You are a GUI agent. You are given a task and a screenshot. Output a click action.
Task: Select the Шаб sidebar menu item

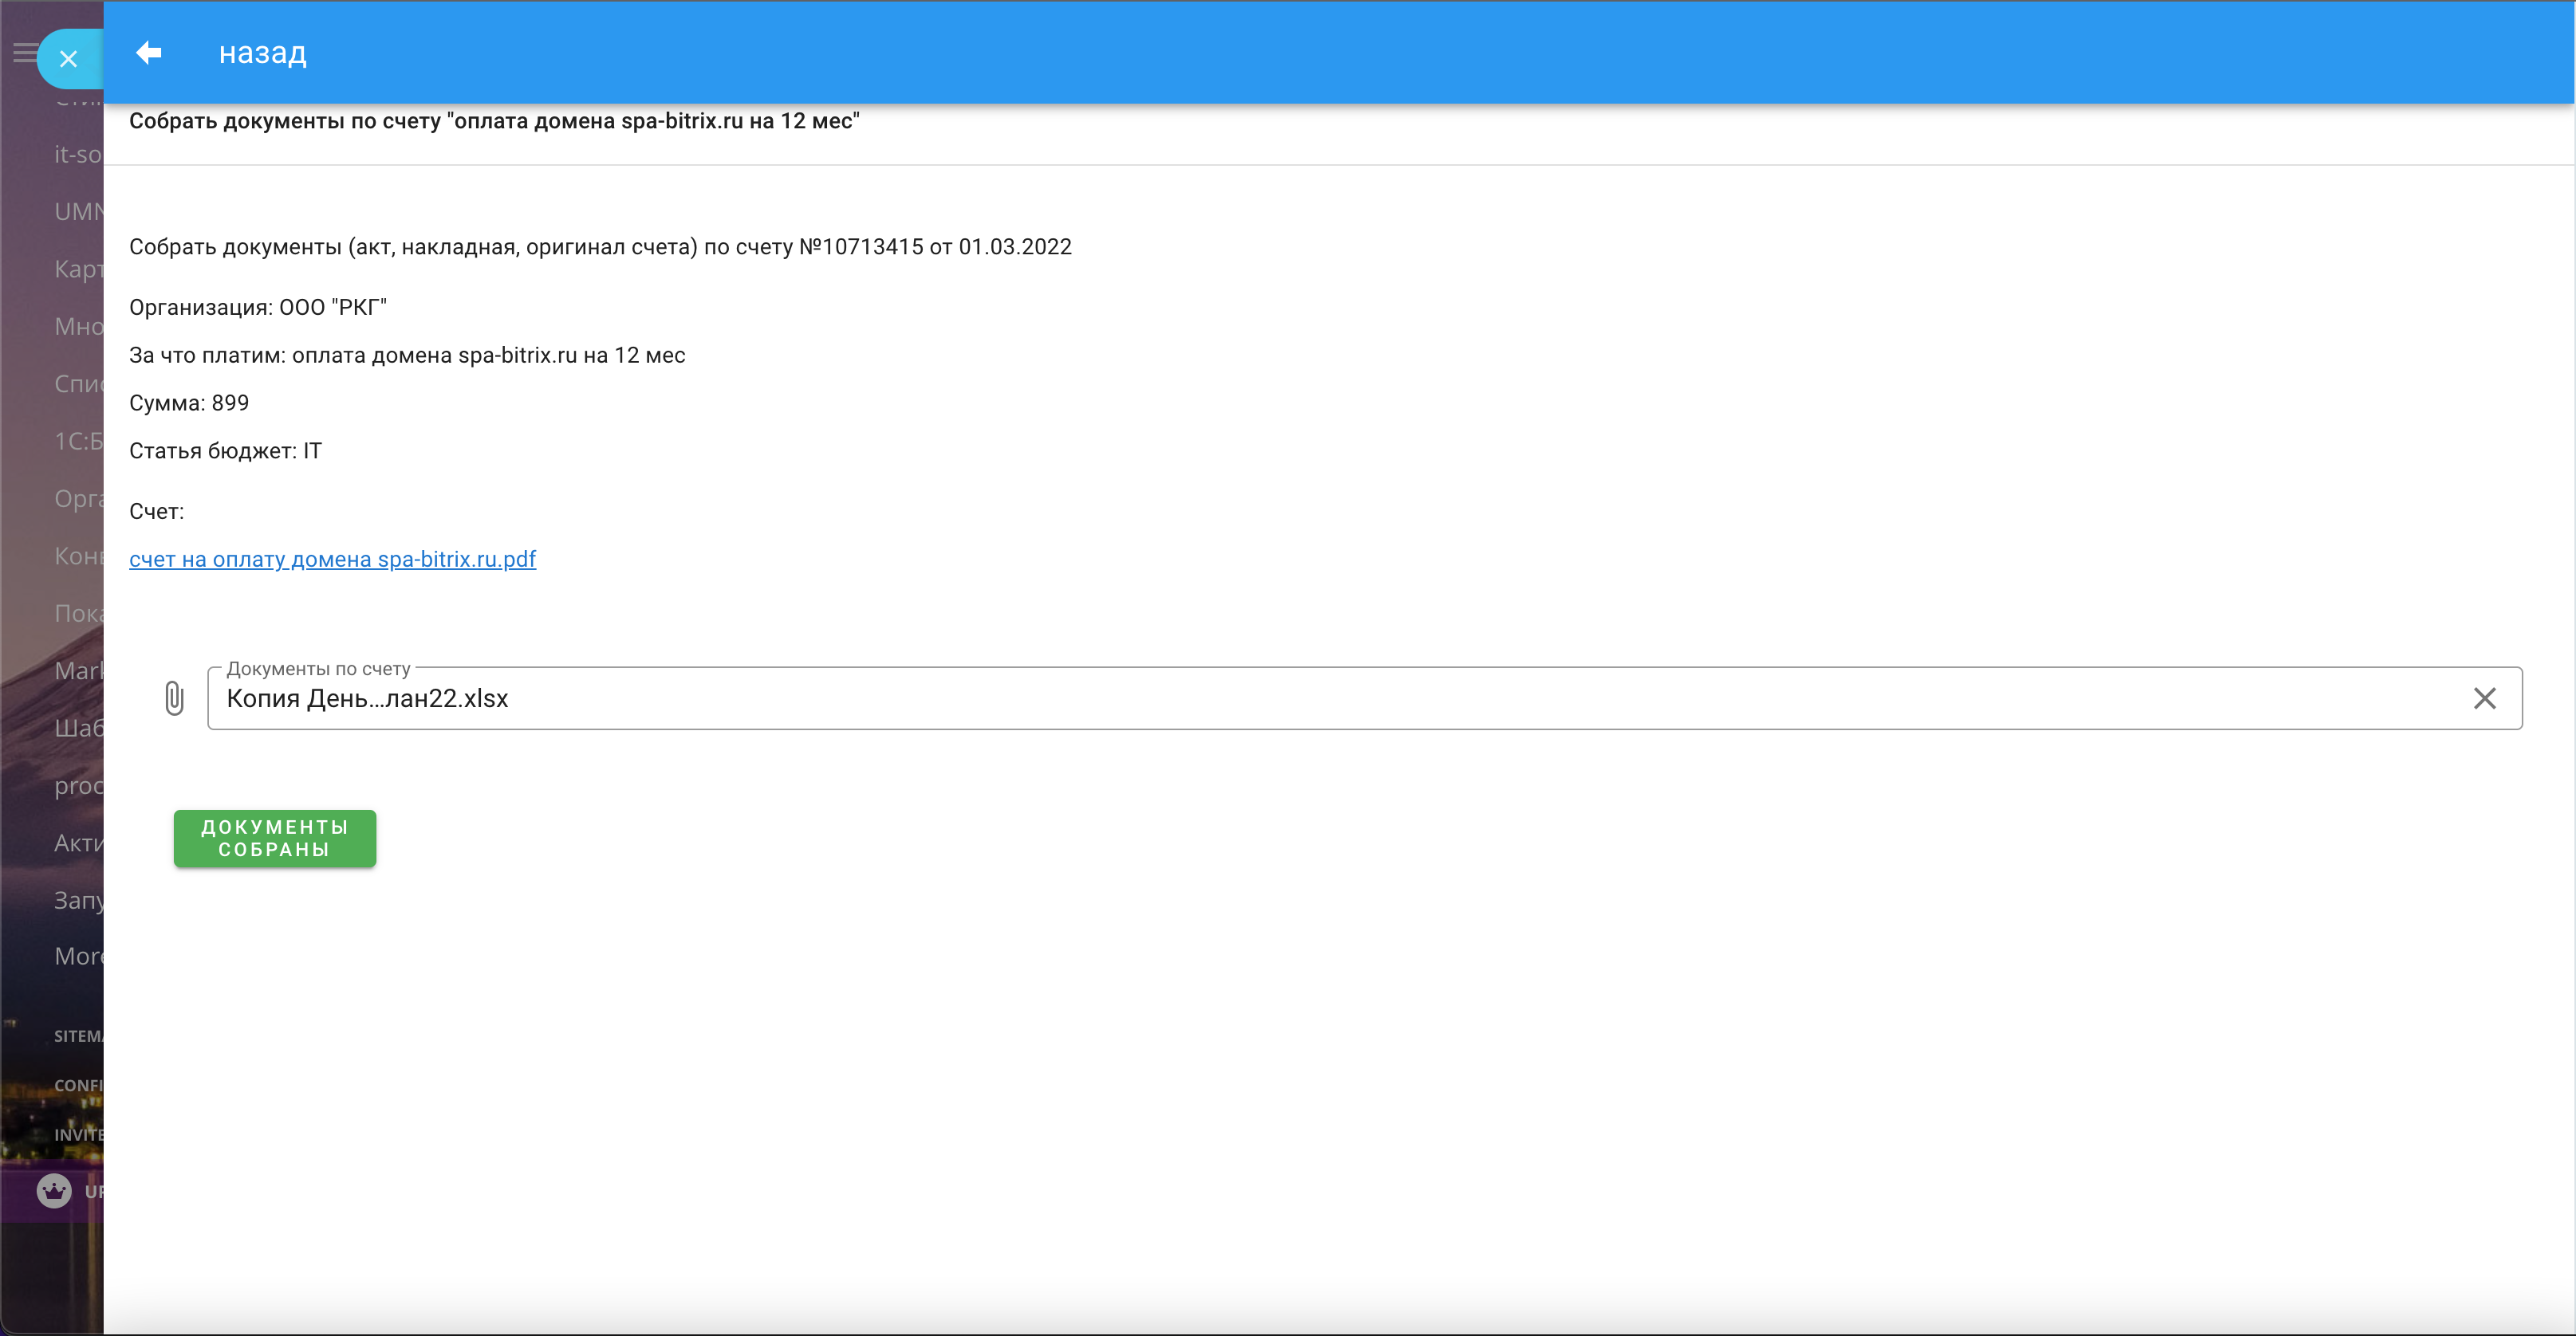[x=78, y=728]
